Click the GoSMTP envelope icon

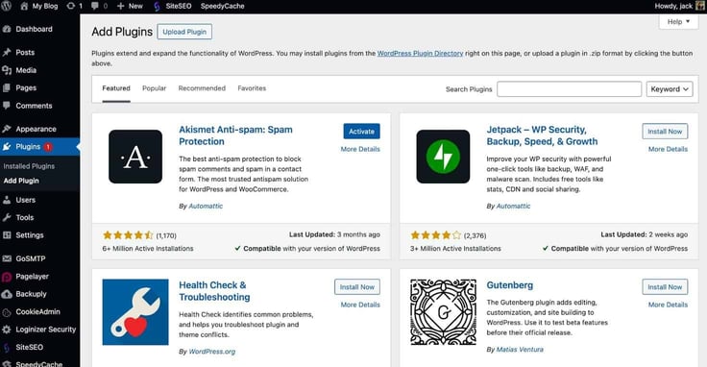pyautogui.click(x=7, y=258)
